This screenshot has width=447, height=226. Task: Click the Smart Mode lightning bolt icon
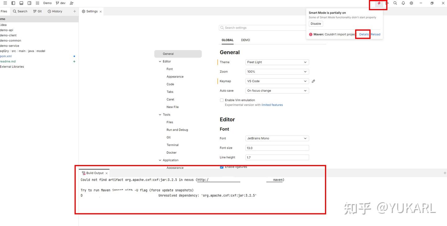[x=379, y=3]
